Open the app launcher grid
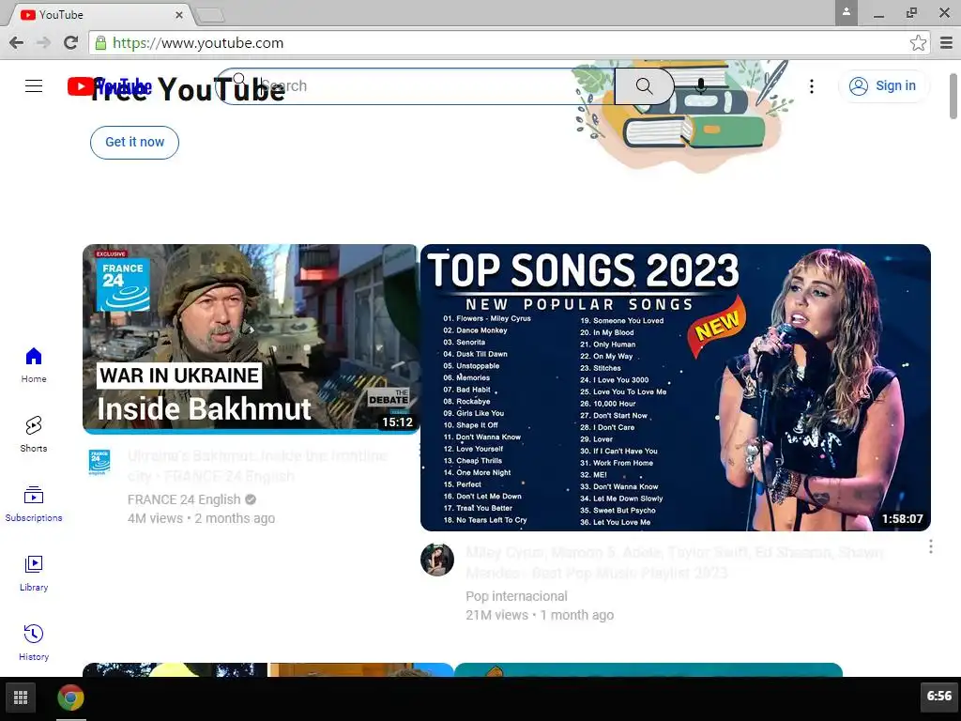This screenshot has width=961, height=721. click(x=21, y=698)
